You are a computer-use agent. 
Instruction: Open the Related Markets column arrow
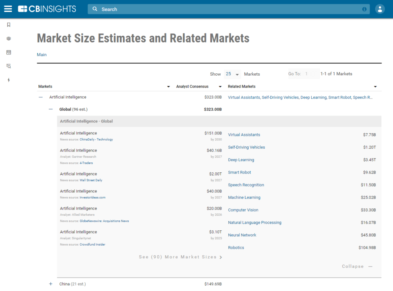[375, 86]
